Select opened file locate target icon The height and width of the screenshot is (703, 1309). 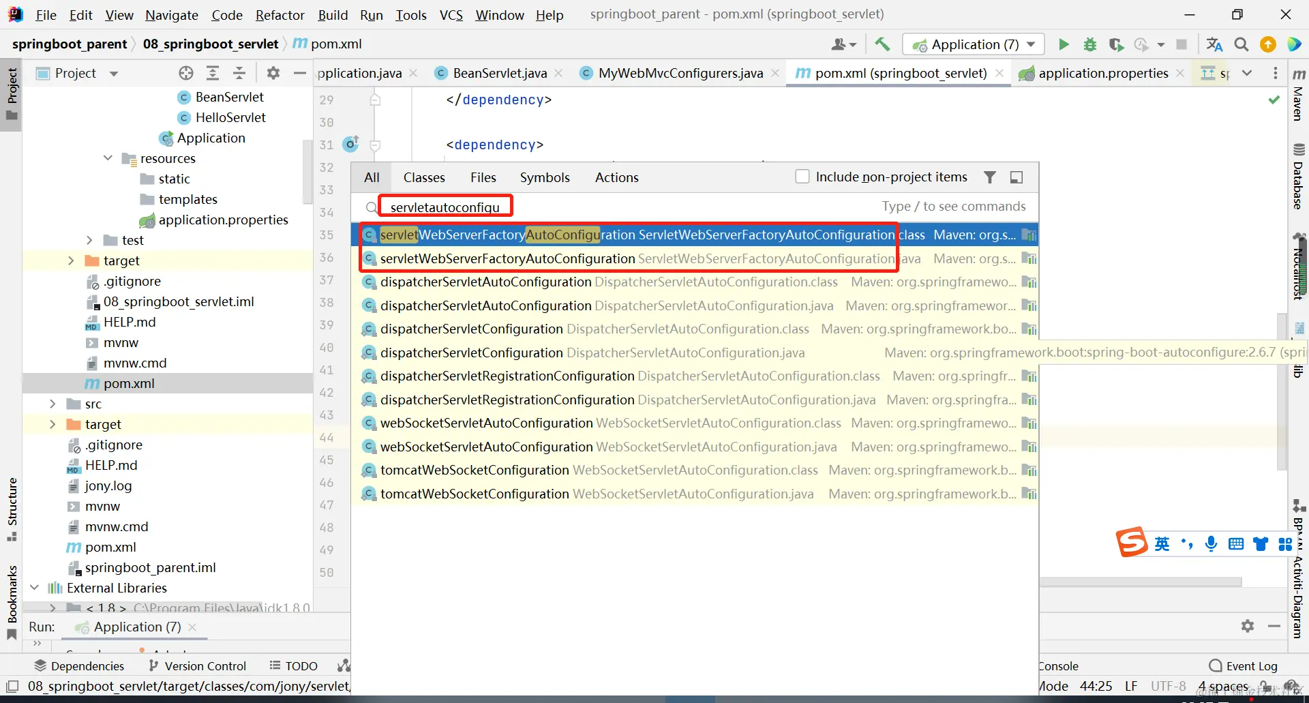click(186, 73)
